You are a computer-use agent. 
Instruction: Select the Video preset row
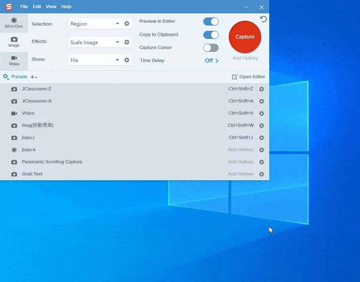pyautogui.click(x=134, y=113)
